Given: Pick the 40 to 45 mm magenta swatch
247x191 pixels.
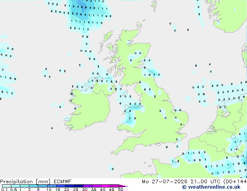Looking at the screenshot, I should 106,186.
